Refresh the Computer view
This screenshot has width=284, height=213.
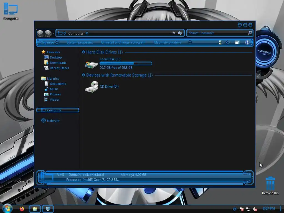tap(180, 33)
